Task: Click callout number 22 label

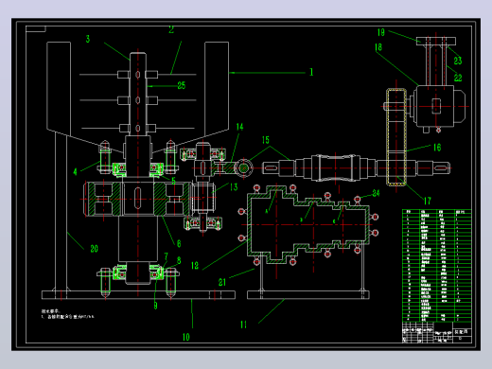Action: [x=458, y=78]
